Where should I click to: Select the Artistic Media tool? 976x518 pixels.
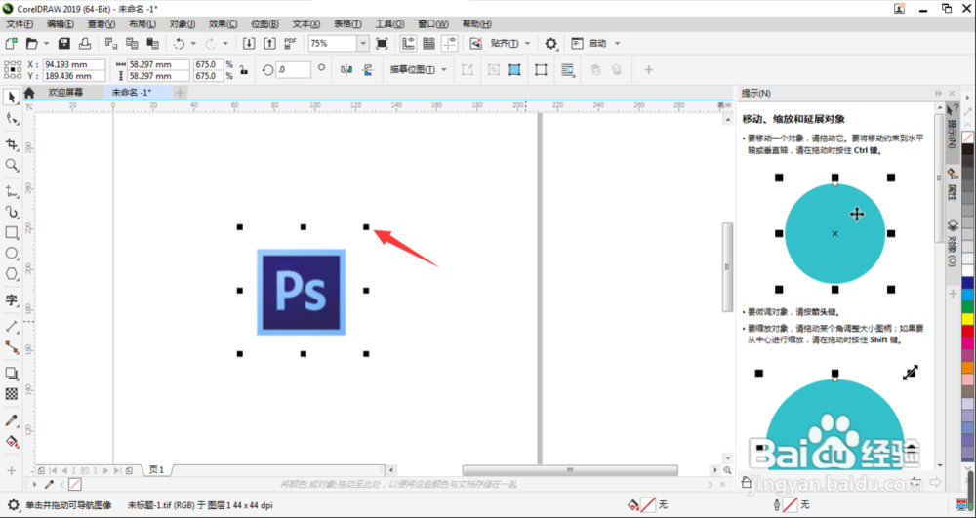tap(11, 212)
